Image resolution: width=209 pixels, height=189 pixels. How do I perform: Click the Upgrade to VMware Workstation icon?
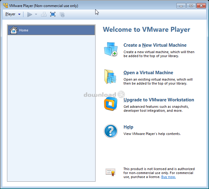110,104
